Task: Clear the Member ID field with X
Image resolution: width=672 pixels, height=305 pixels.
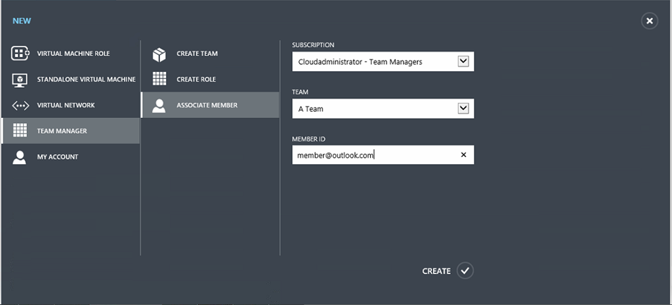Action: (x=463, y=155)
